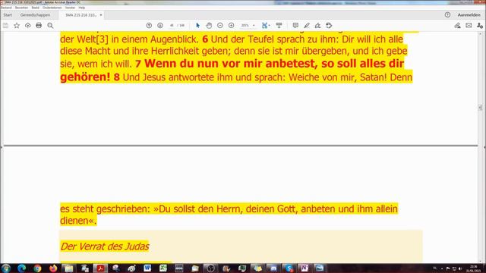Open the Help menu
This screenshot has height=273, width=486.
(x=82, y=8)
